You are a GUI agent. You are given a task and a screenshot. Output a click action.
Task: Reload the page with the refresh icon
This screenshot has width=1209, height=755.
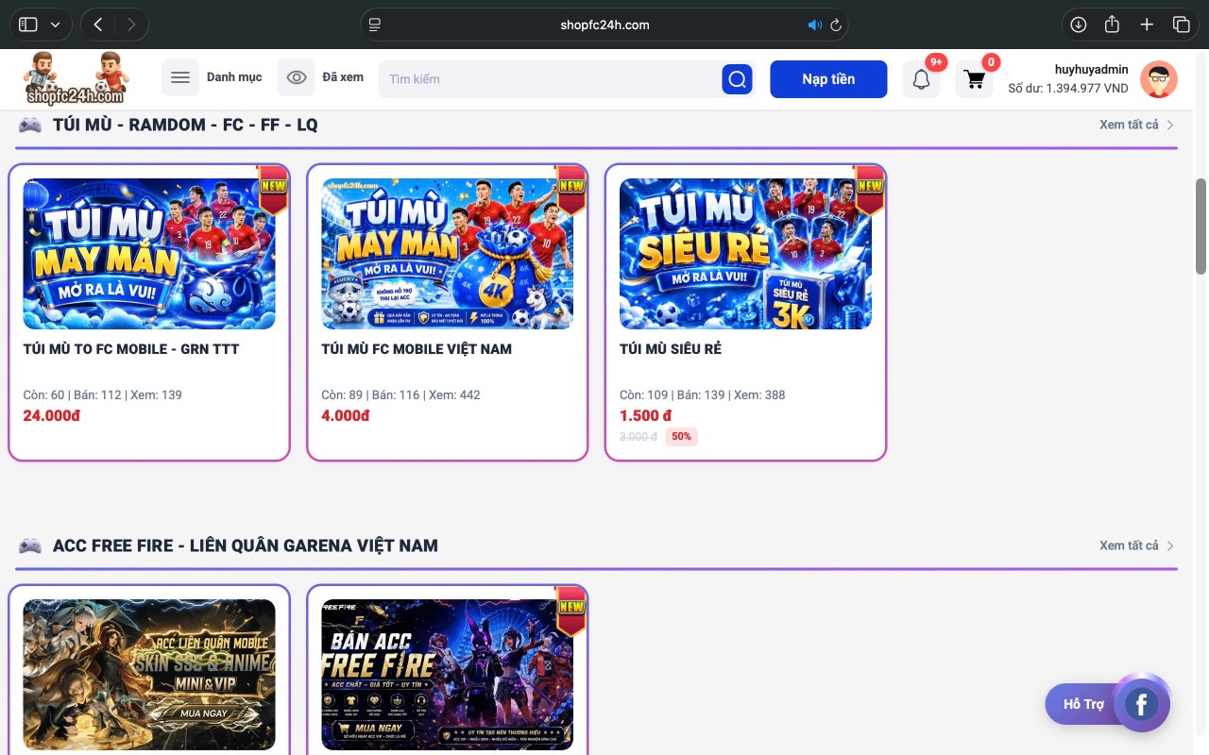click(x=836, y=25)
